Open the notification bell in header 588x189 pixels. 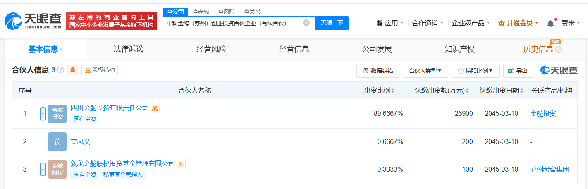click(550, 24)
